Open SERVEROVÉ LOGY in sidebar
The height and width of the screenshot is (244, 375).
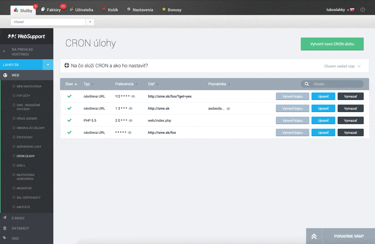[x=29, y=147]
